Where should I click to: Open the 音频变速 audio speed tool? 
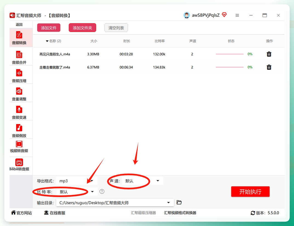point(19,112)
